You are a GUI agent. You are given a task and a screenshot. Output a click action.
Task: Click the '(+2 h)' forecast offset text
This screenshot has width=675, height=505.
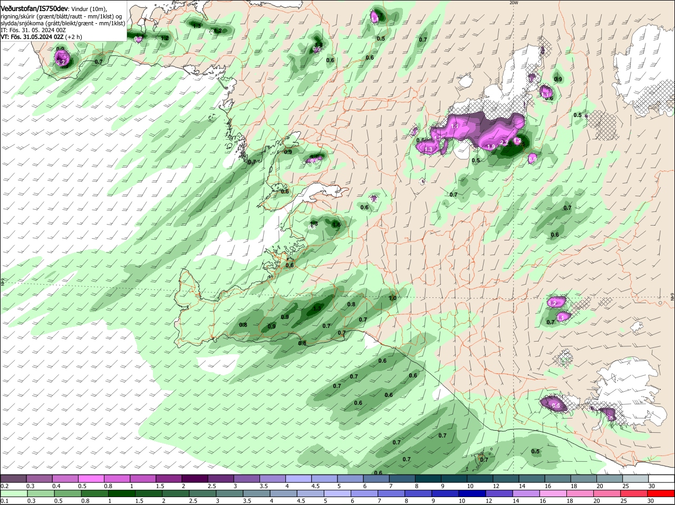tap(74, 37)
